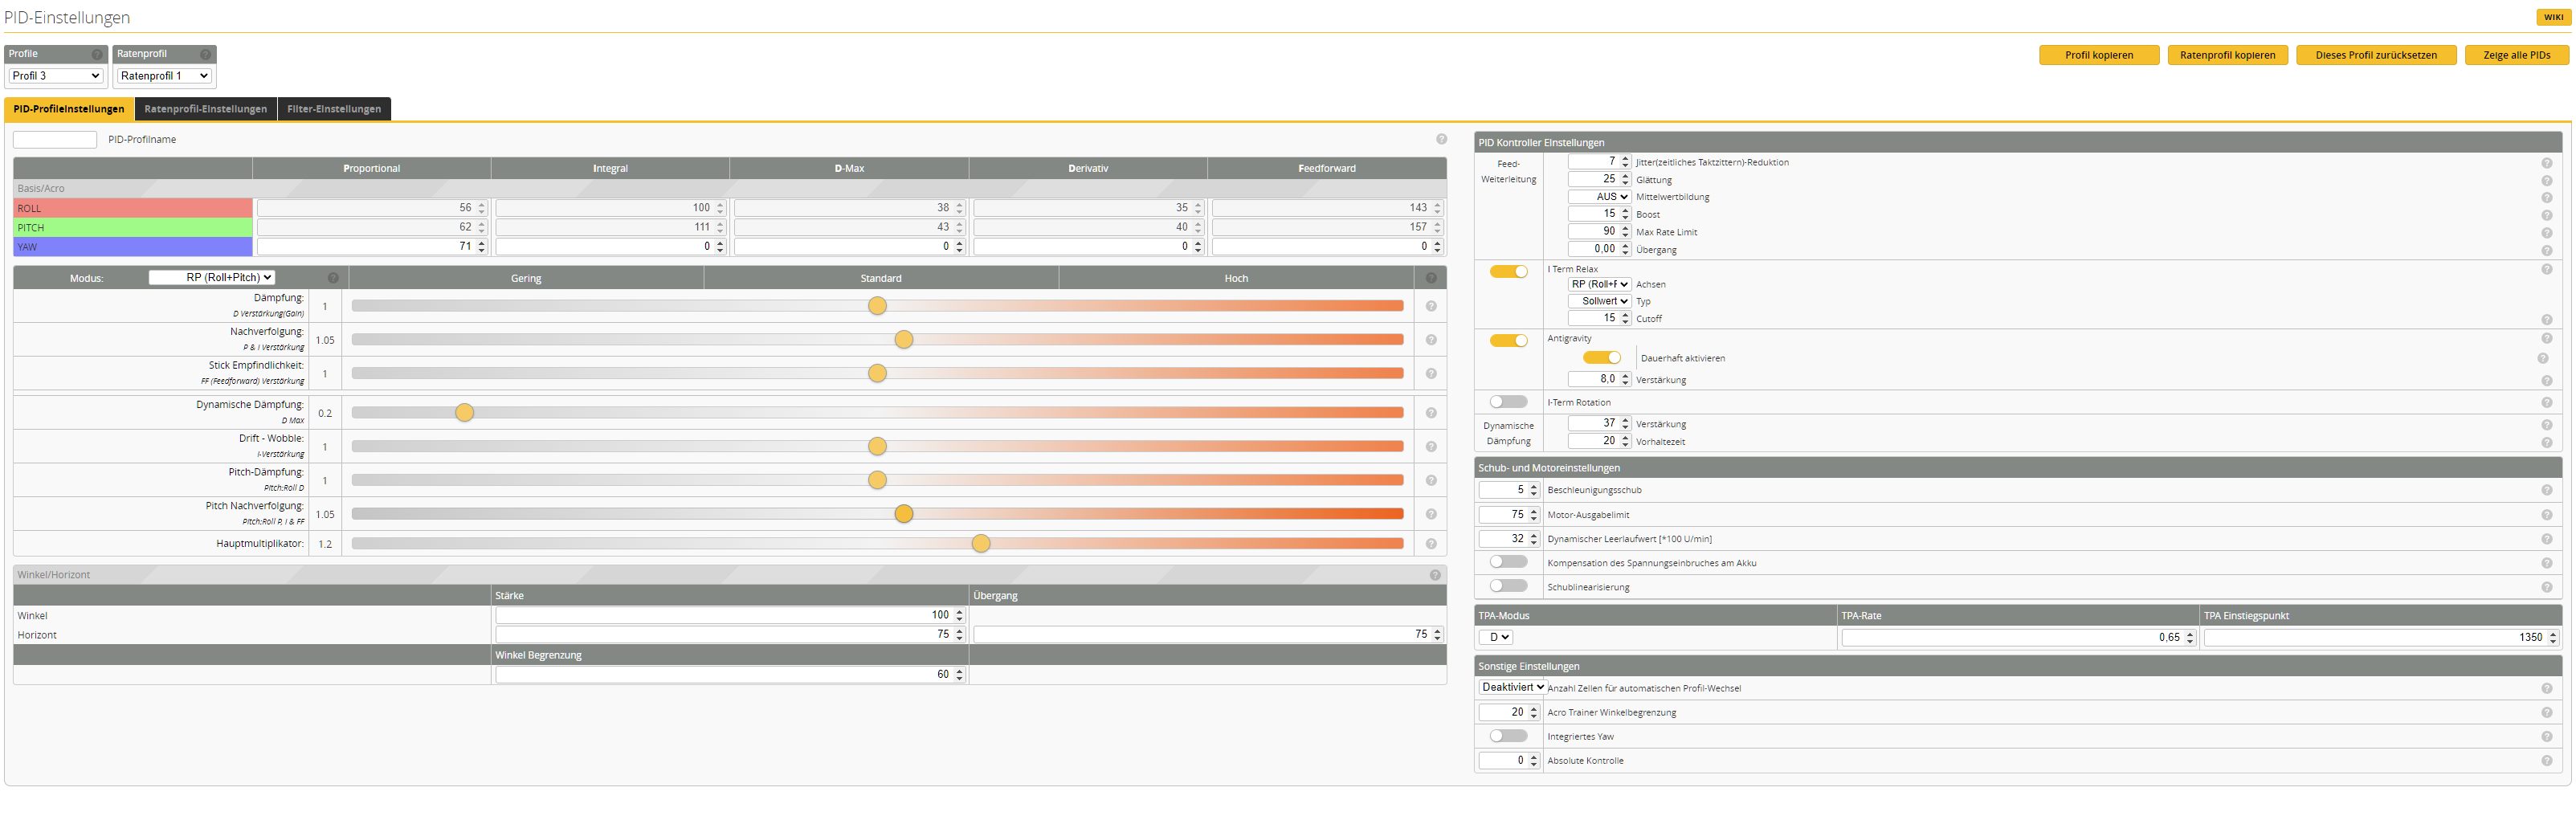Show help for Hauptmultiplikator slider

(x=1431, y=544)
